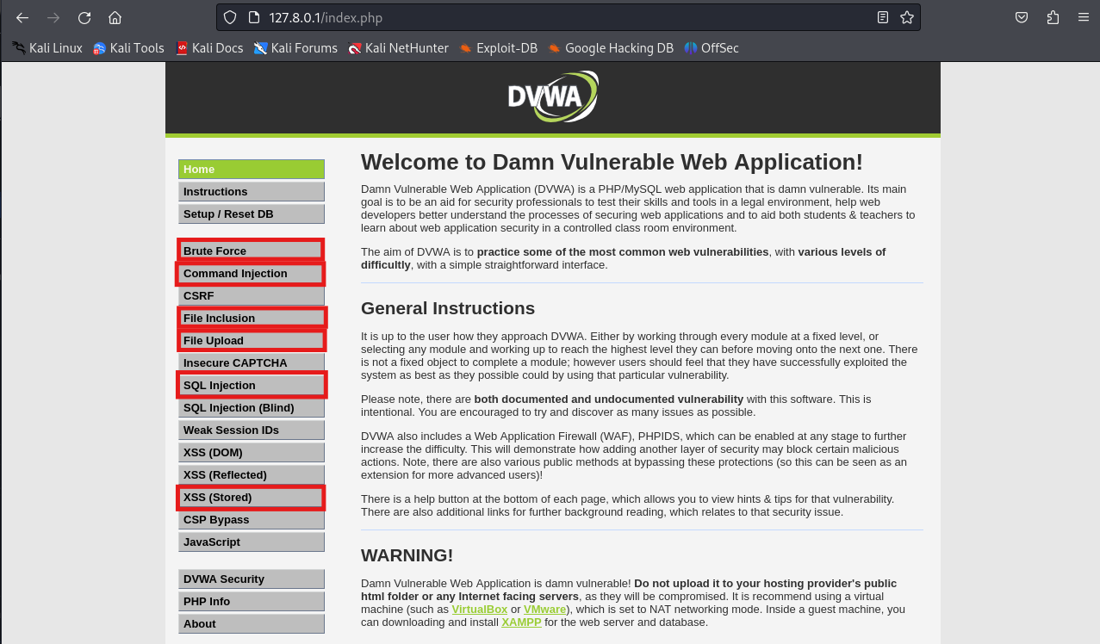Open the Insecure CAPTCHA module
Viewport: 1100px width, 644px height.
(x=252, y=363)
